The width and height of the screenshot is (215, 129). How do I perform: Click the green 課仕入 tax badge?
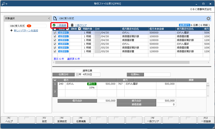pos(92,84)
